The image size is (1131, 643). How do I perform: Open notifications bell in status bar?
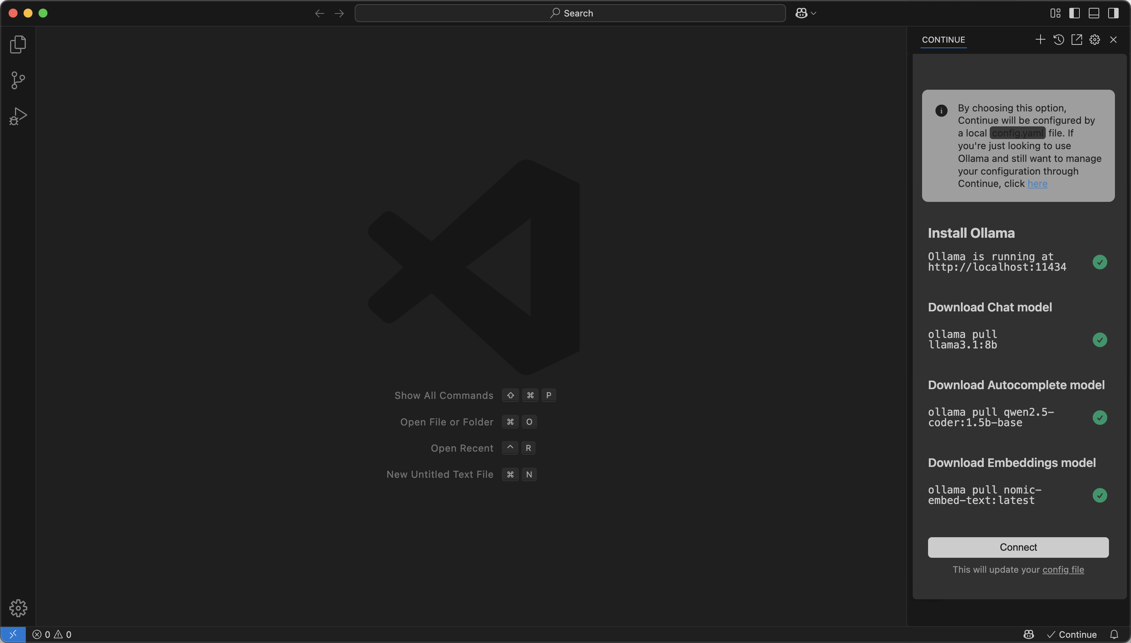pyautogui.click(x=1114, y=635)
